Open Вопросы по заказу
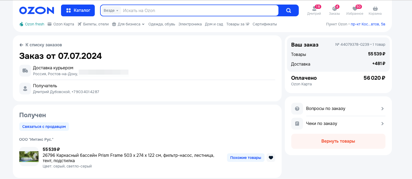The width and height of the screenshot is (412, 179). click(338, 109)
